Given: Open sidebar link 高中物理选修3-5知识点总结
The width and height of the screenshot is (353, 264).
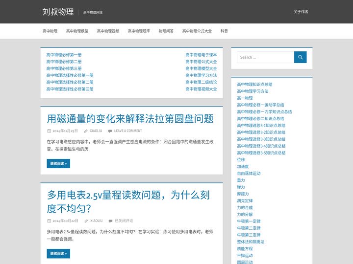Looking at the screenshot, I should (261, 153).
